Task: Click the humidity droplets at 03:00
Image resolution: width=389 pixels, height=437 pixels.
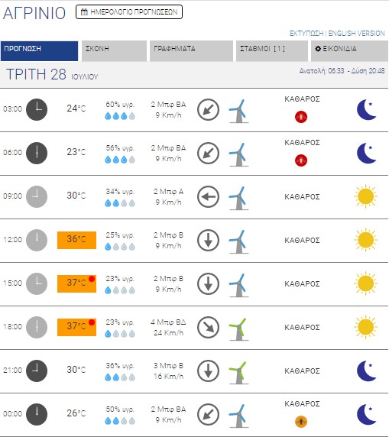Action: pyautogui.click(x=120, y=116)
